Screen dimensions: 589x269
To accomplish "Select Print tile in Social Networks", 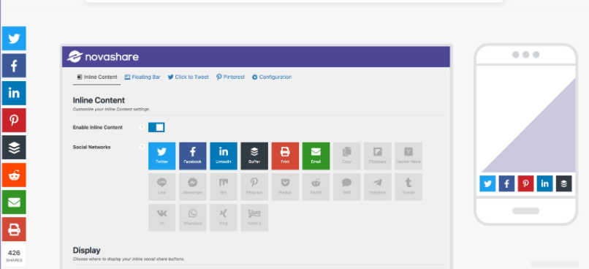I will tap(285, 156).
